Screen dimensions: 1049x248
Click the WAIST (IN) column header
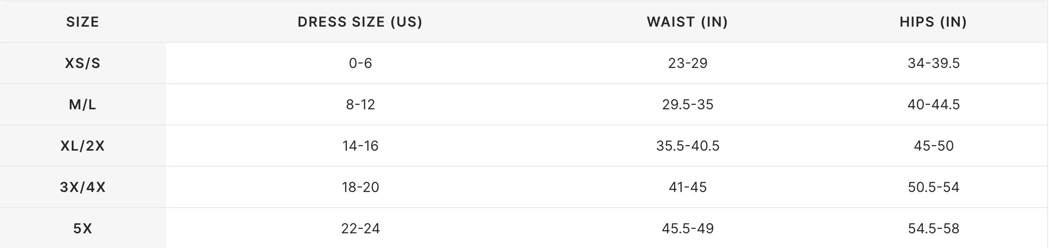[x=687, y=22]
